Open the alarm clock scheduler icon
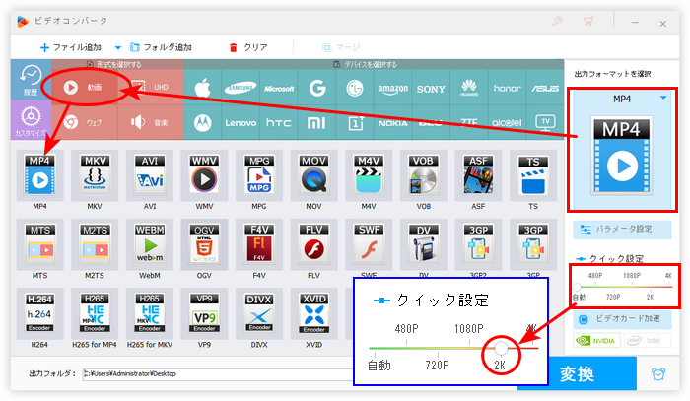The image size is (690, 401). point(658,373)
